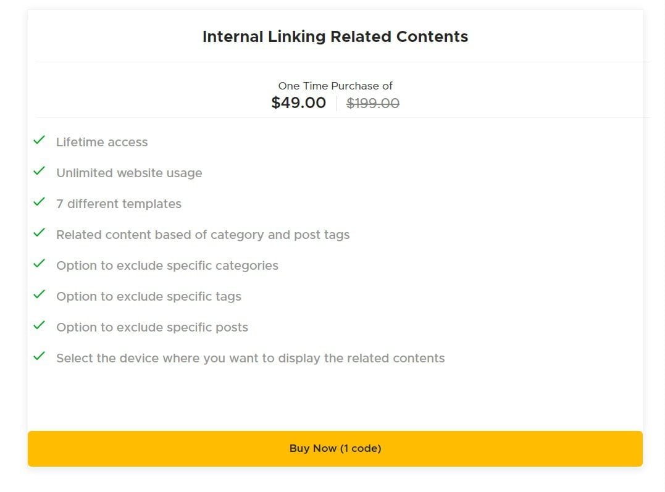Click the exclude specific categories feature text
Image resolution: width=665 pixels, height=492 pixels.
point(167,265)
